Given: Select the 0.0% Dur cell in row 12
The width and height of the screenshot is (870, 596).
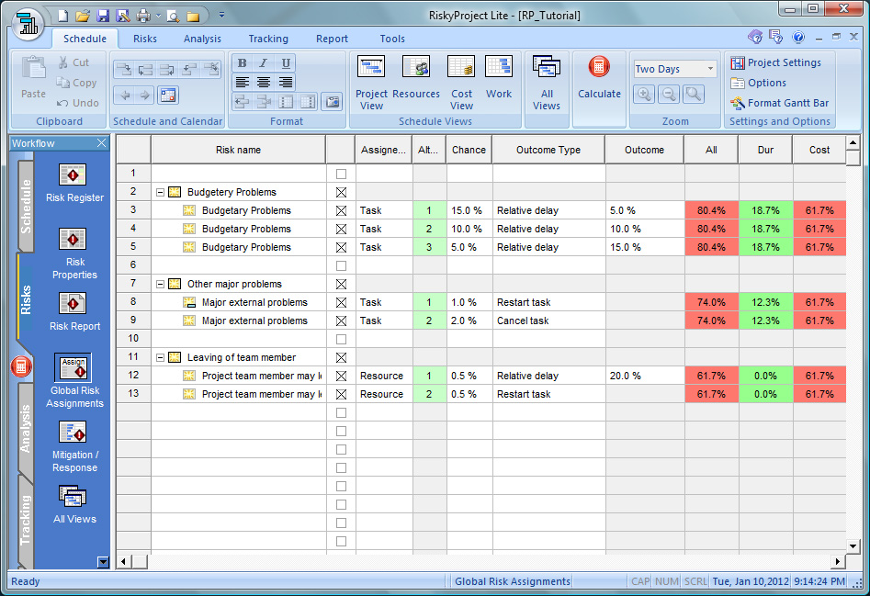Looking at the screenshot, I should pyautogui.click(x=765, y=376).
